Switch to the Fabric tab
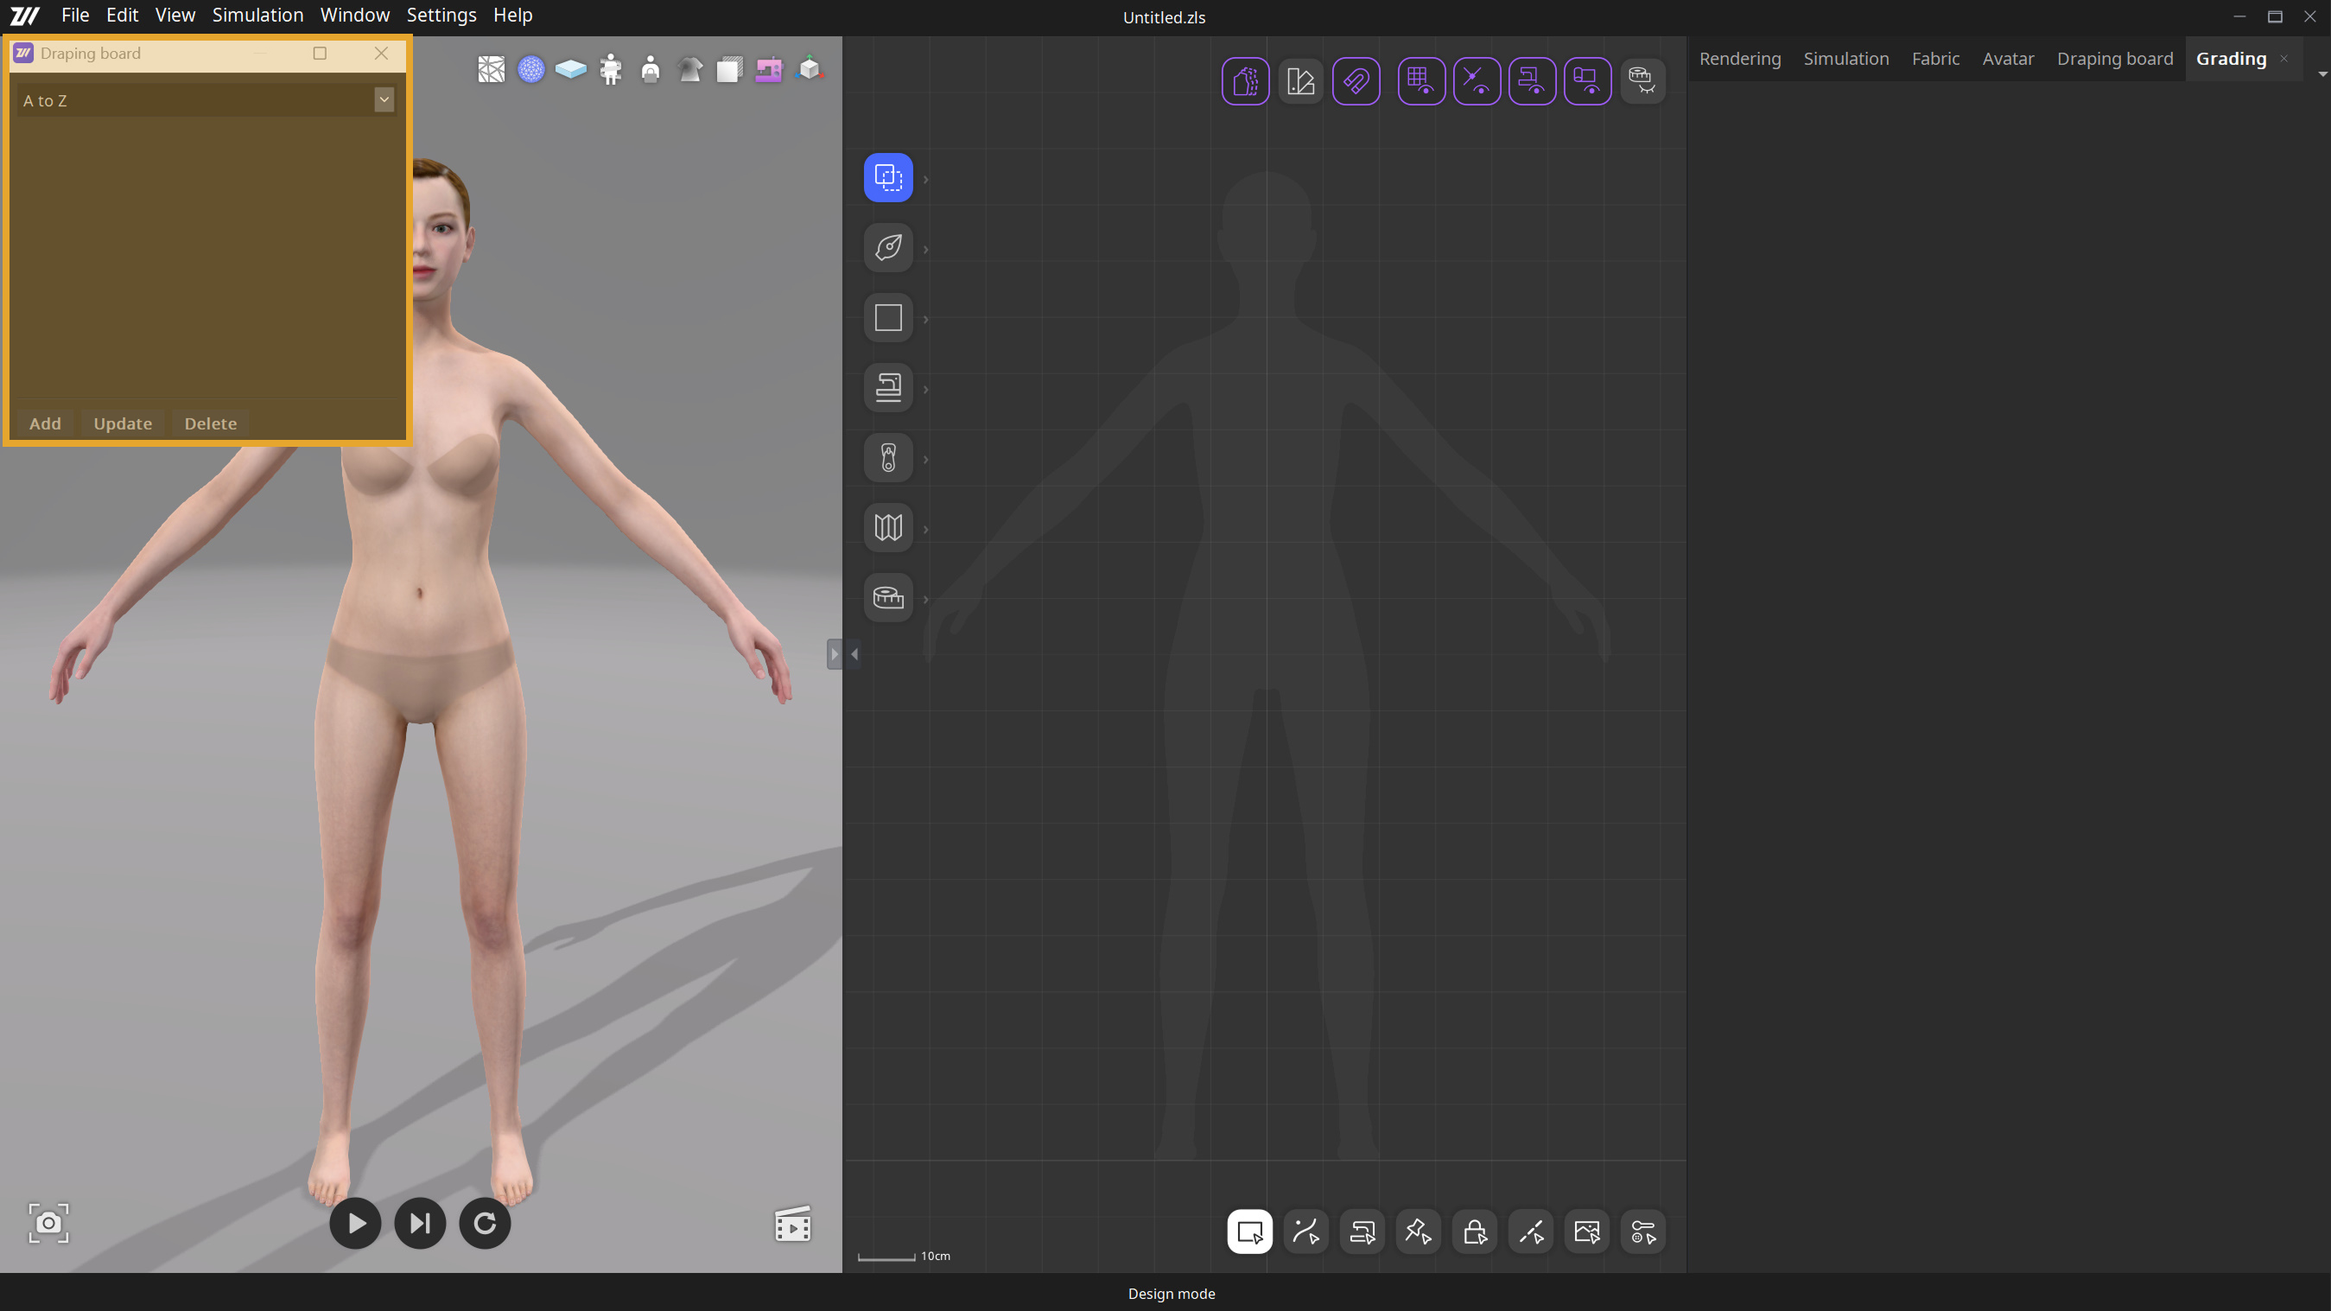The image size is (2331, 1311). pos(1934,59)
